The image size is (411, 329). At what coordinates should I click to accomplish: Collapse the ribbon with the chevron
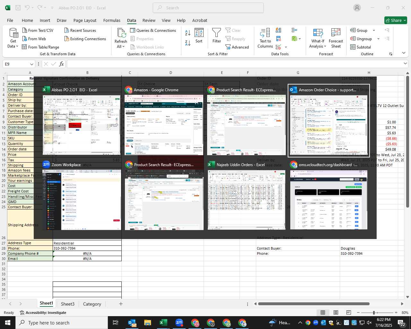point(404,53)
